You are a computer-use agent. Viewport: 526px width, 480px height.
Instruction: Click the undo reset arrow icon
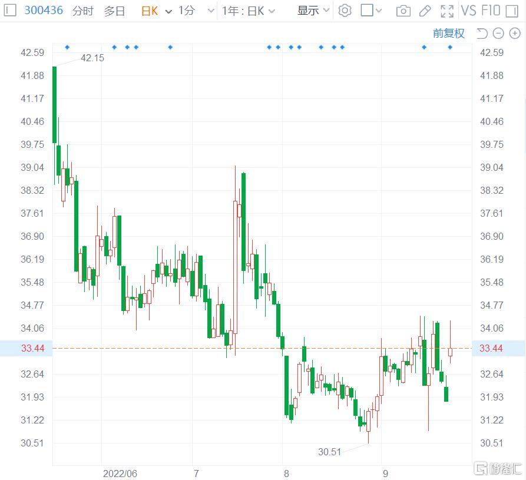[482, 34]
